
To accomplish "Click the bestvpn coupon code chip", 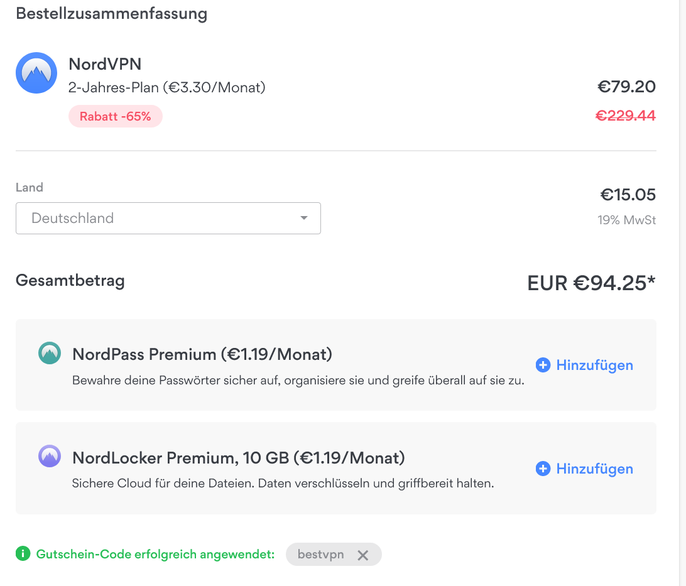I will click(x=334, y=554).
